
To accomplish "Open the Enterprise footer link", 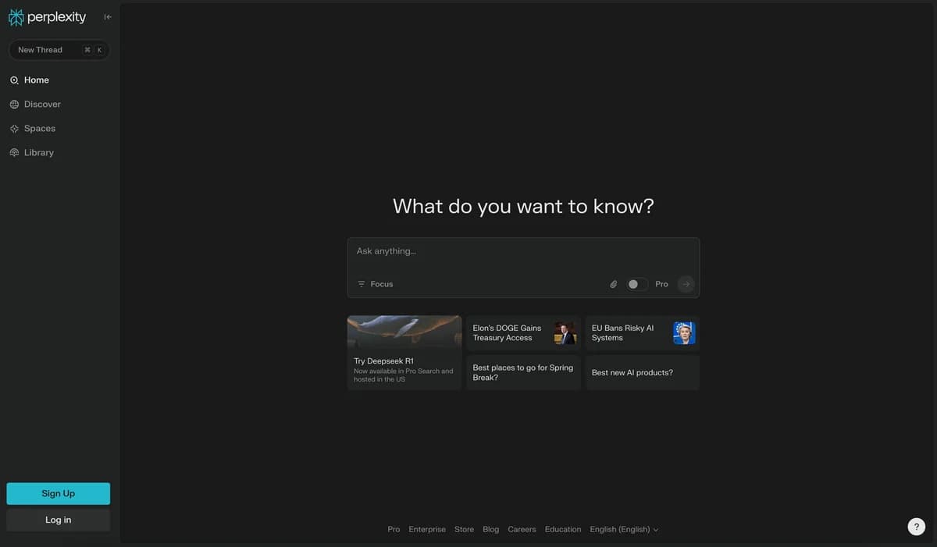I will [427, 529].
